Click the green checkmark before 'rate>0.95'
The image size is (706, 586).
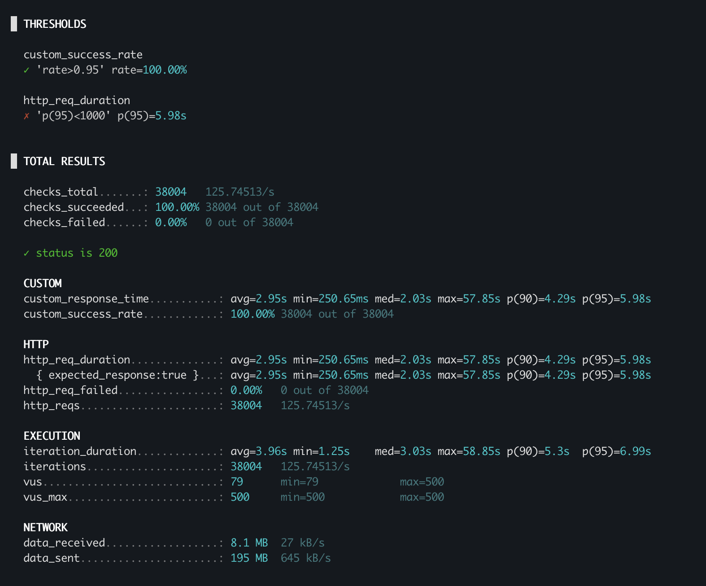coord(26,70)
